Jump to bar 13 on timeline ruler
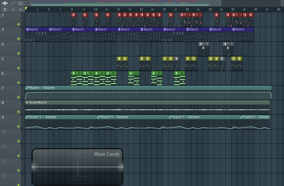284x186 pixels. [x=96, y=9]
